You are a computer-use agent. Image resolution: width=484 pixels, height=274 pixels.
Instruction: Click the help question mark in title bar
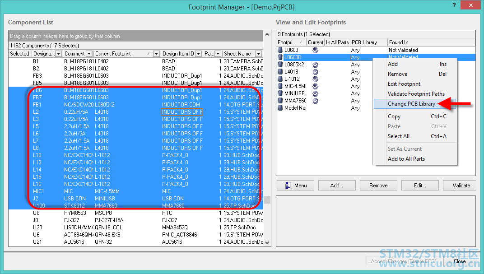(x=453, y=5)
